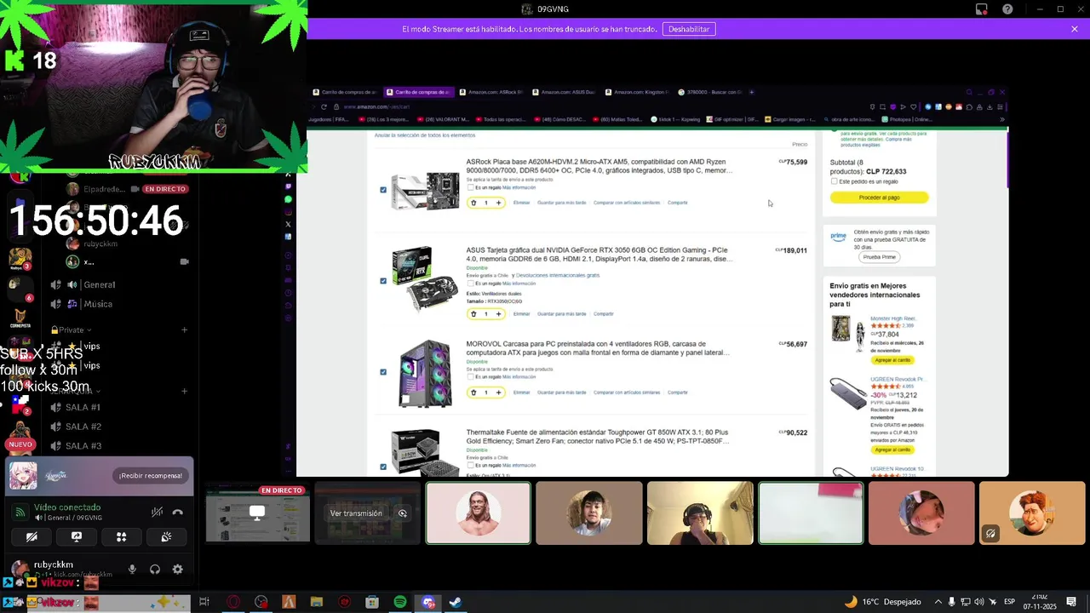Open Spotify from the taskbar
Screen dimensions: 1090x613
coord(400,602)
